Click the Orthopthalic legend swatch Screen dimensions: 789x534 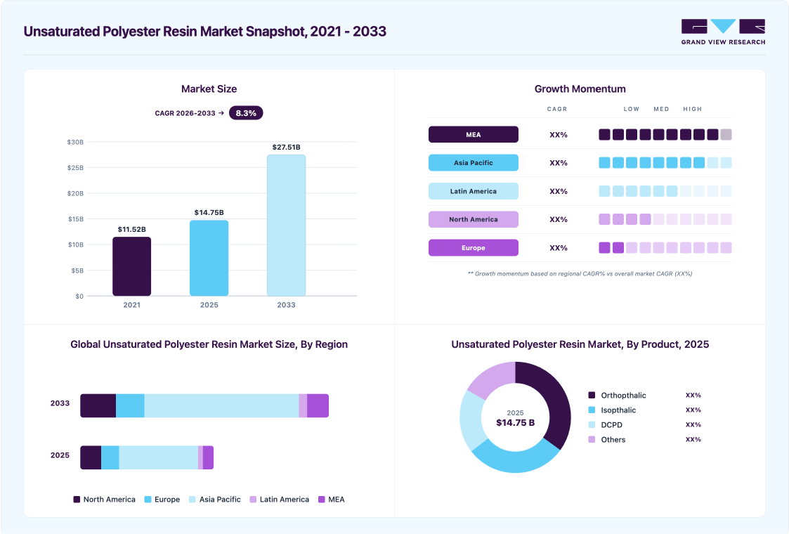coord(592,395)
